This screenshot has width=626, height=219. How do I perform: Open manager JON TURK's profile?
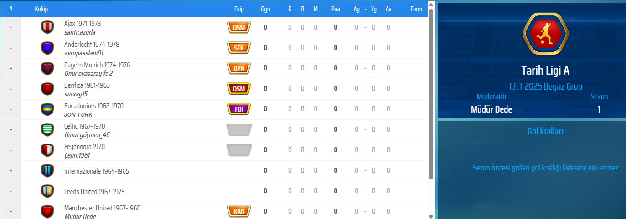tap(78, 114)
